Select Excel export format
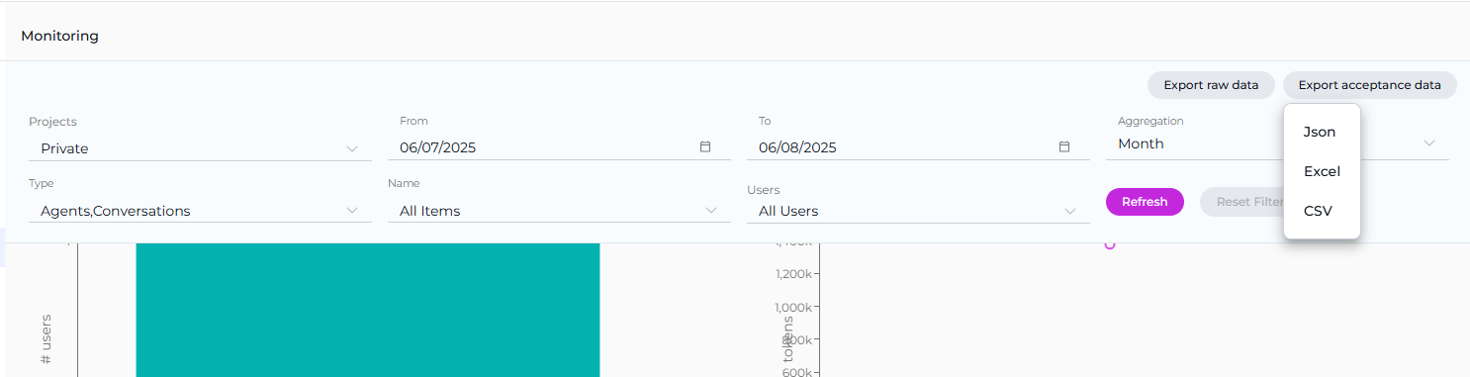 point(1322,171)
